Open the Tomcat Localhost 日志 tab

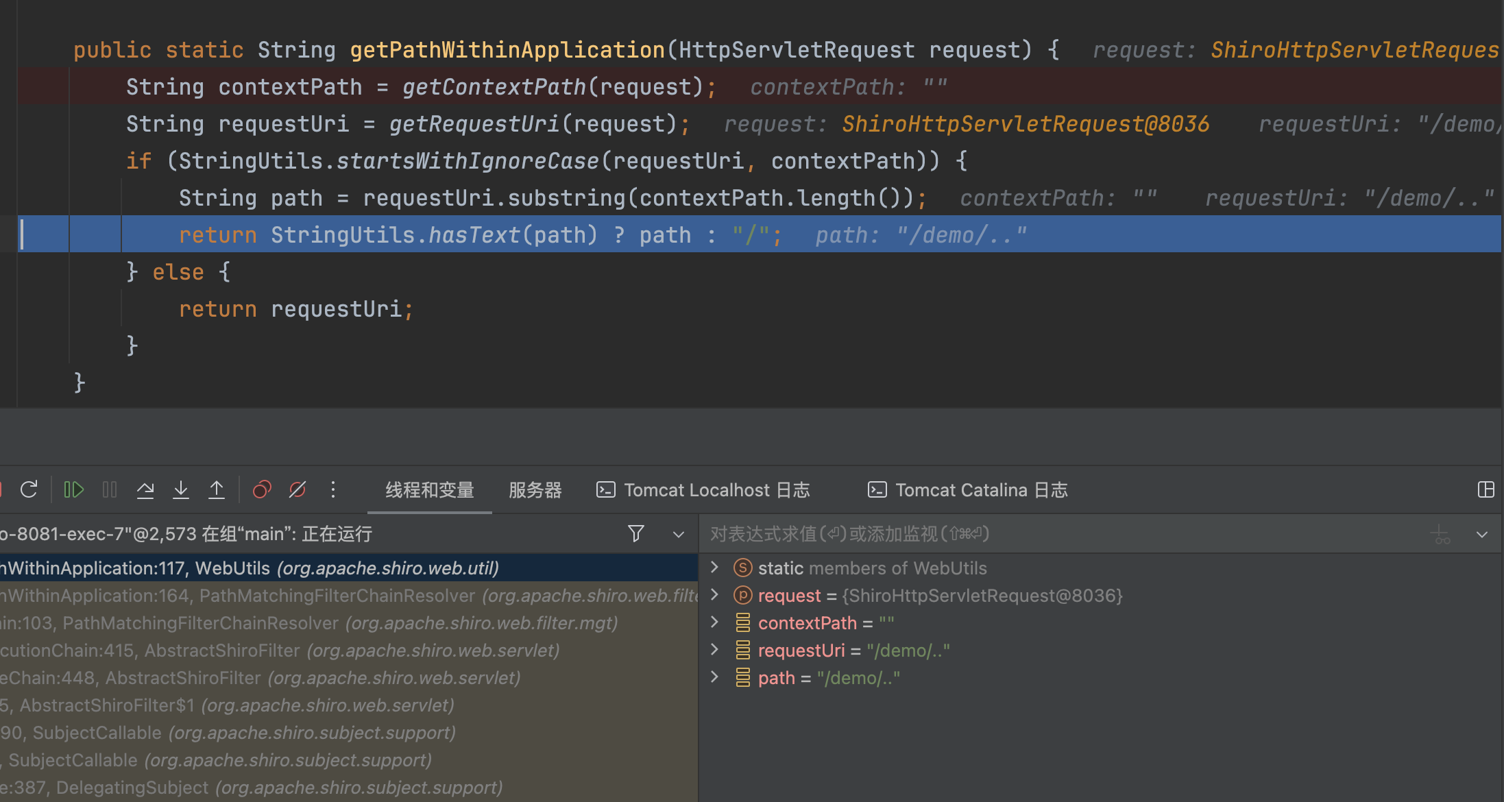click(x=703, y=490)
